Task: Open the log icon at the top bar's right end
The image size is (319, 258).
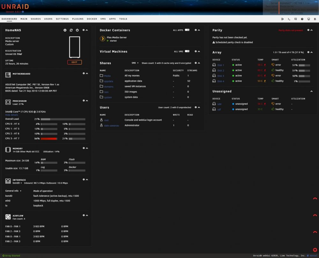Action: [315, 19]
